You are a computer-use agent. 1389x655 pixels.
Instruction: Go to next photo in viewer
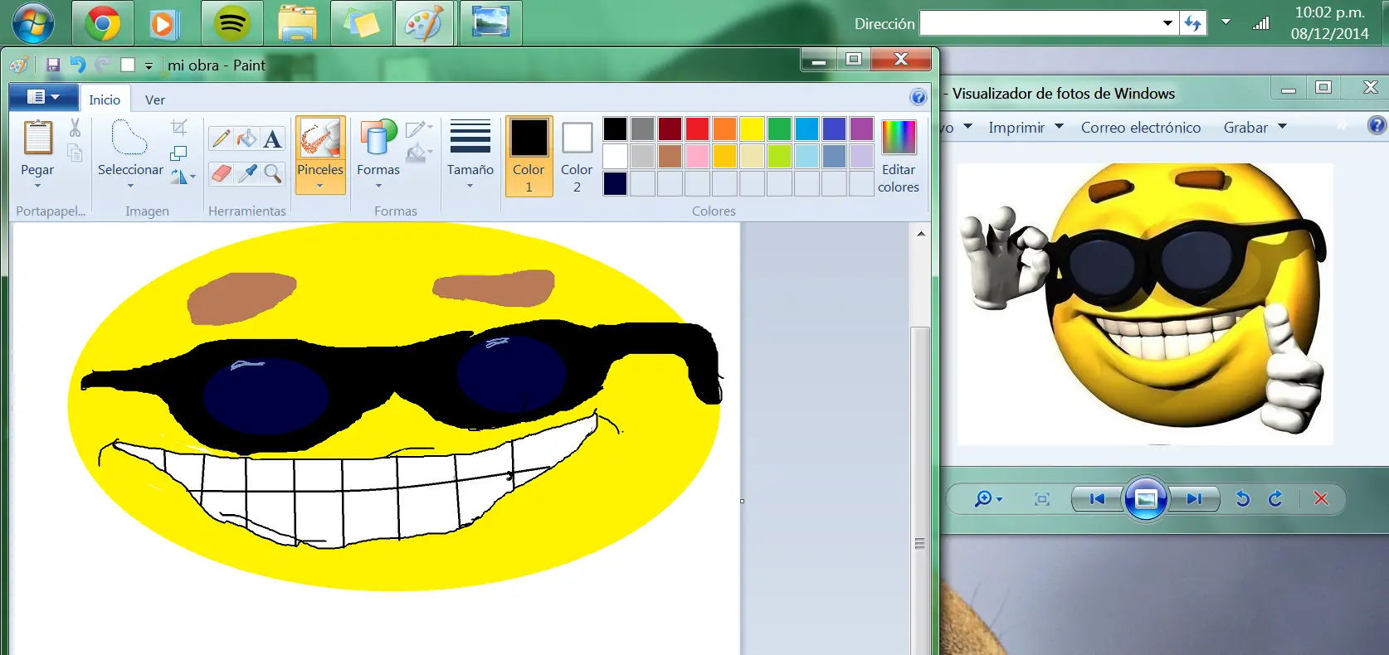[1194, 499]
